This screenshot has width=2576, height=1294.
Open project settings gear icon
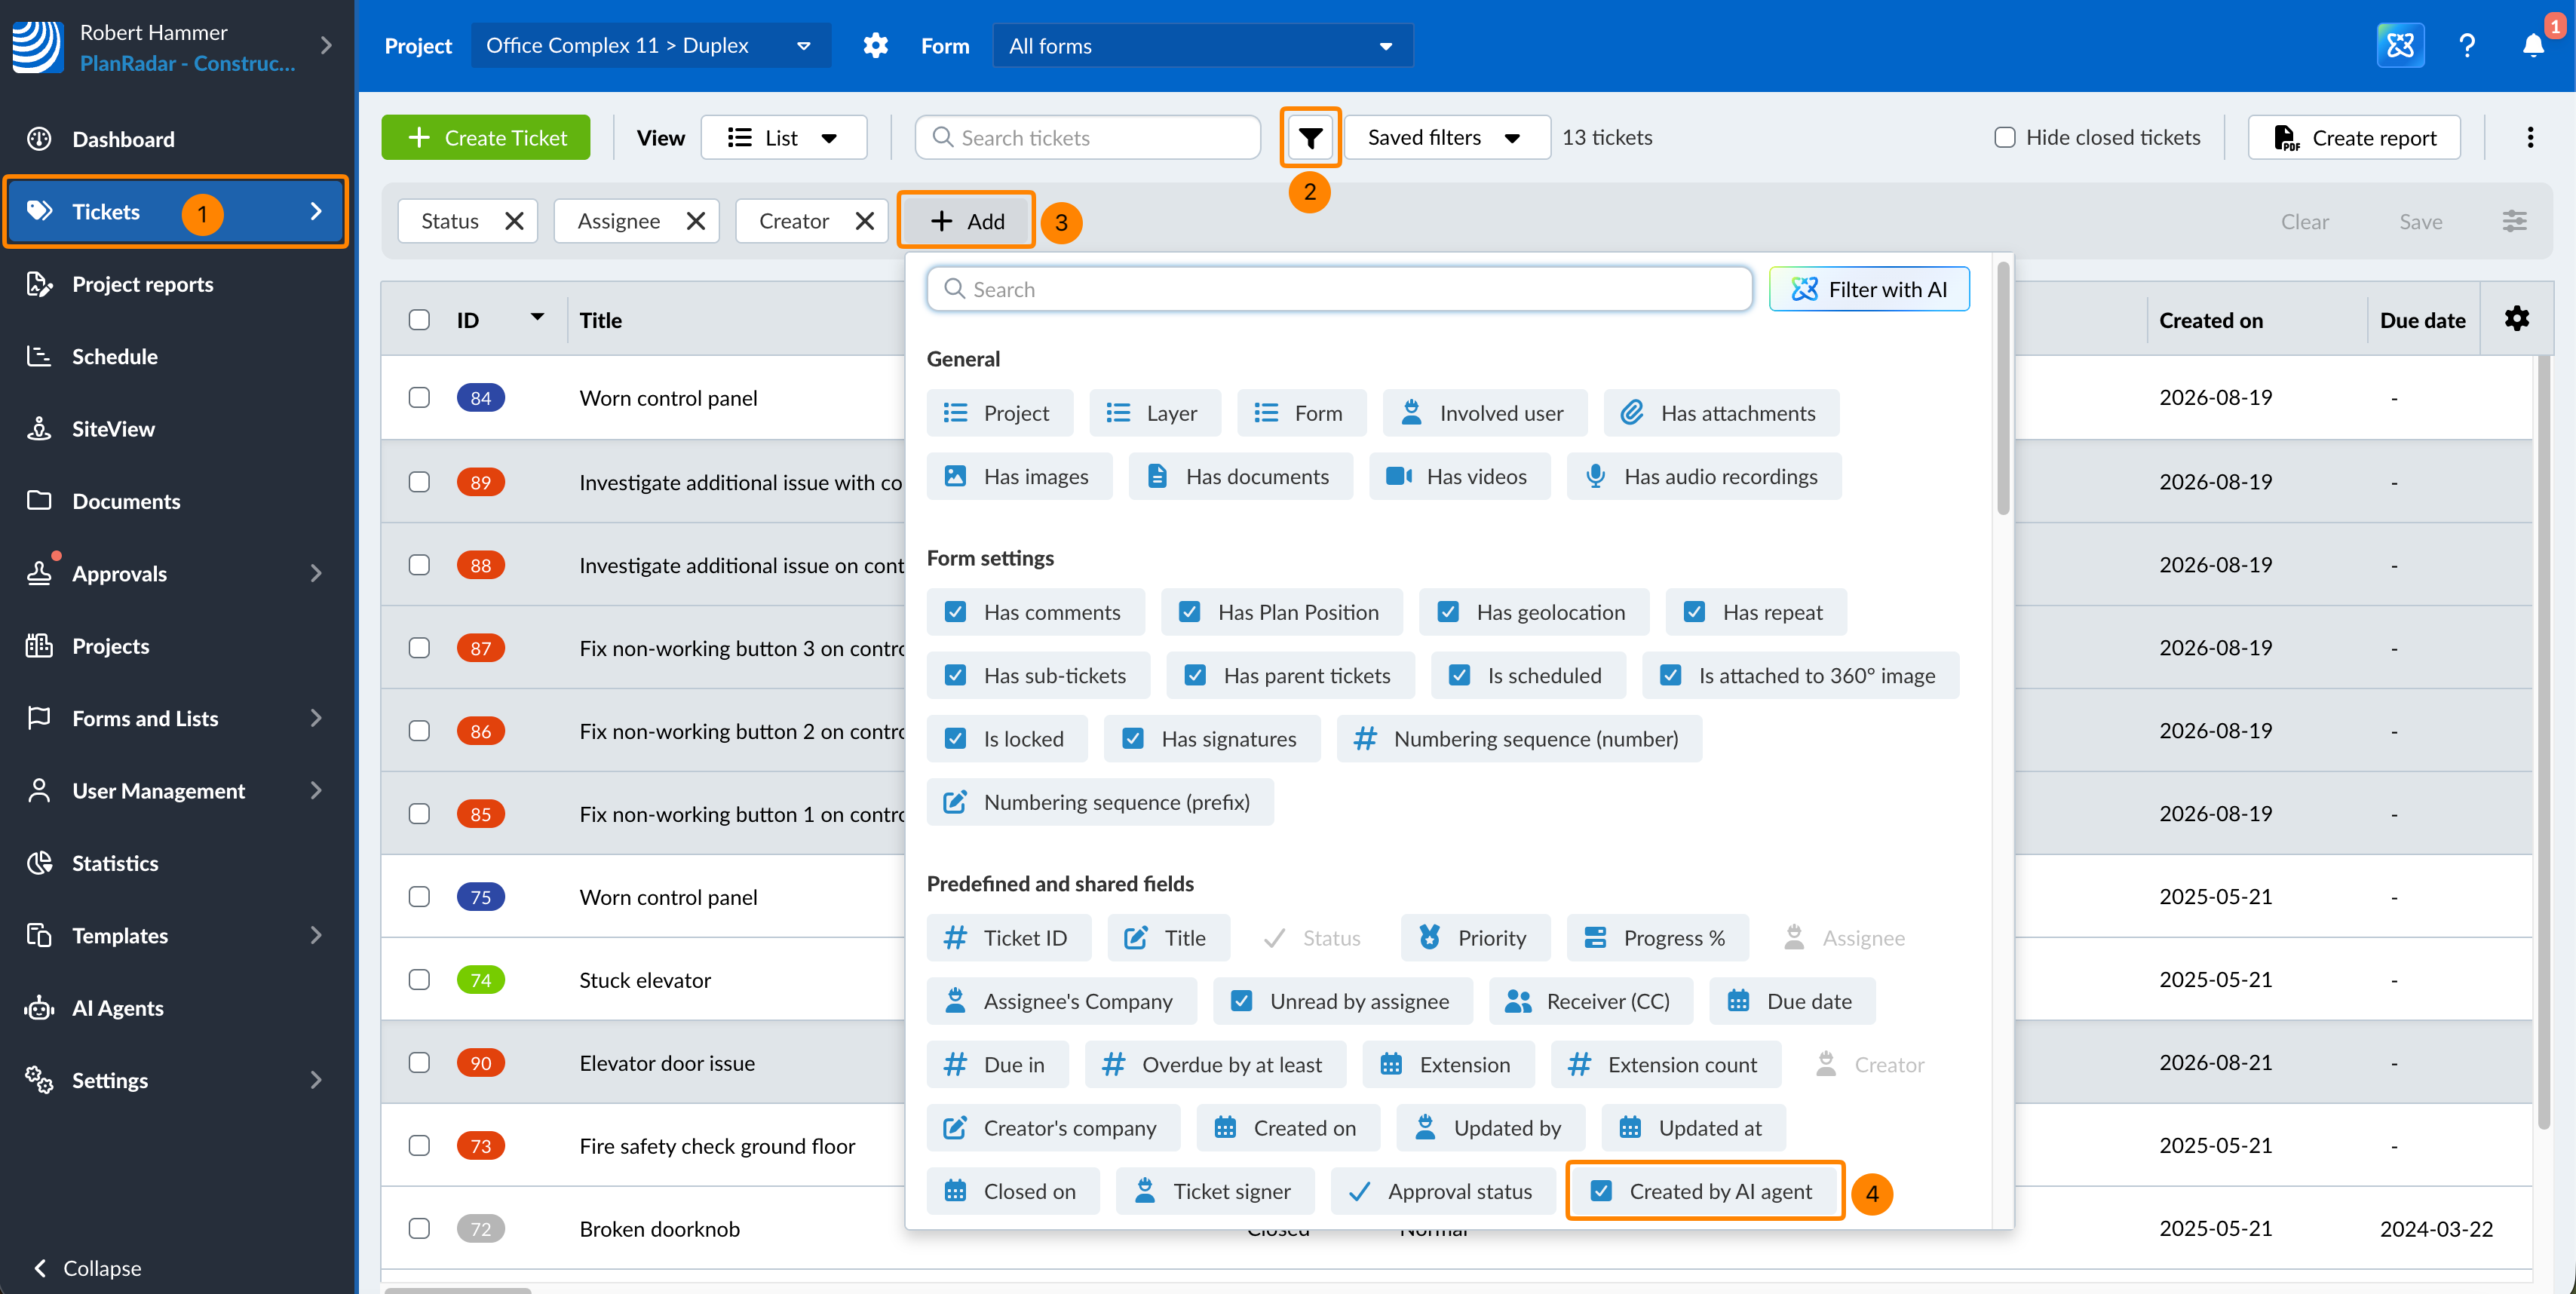[876, 46]
